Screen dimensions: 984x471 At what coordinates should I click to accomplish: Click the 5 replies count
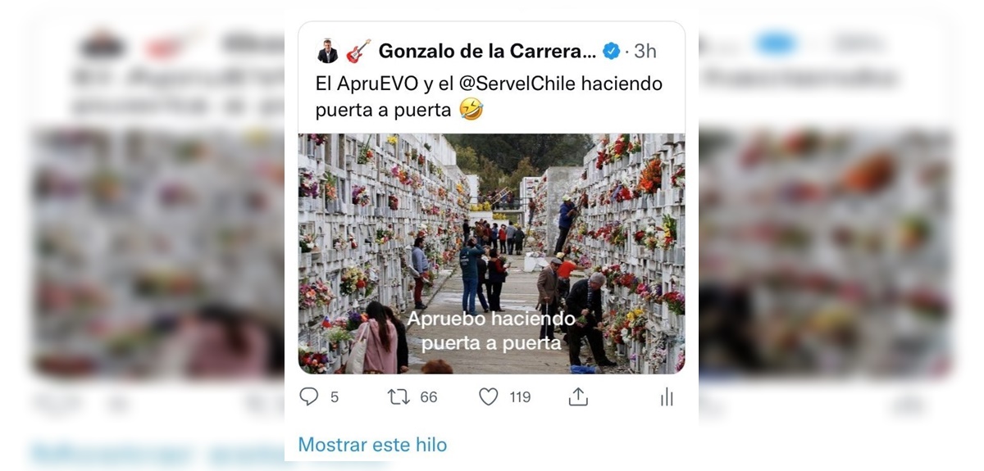(335, 397)
